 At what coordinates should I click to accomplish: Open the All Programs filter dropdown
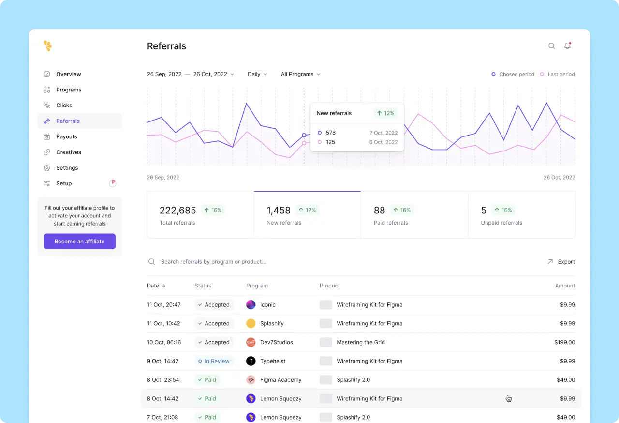tap(300, 74)
